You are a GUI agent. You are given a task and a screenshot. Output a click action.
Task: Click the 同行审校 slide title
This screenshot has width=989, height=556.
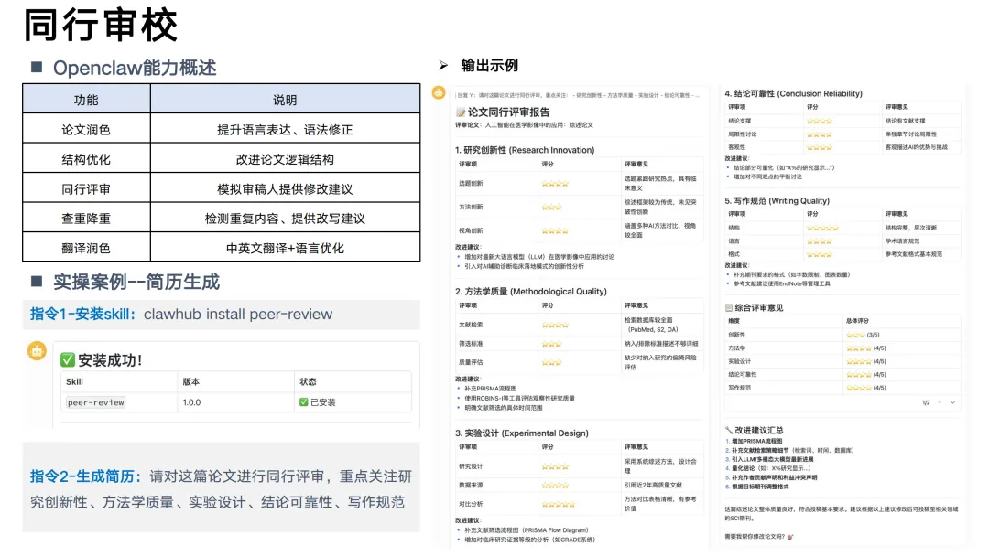[x=101, y=27]
